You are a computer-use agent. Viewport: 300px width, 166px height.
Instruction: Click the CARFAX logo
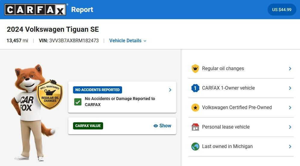point(35,10)
